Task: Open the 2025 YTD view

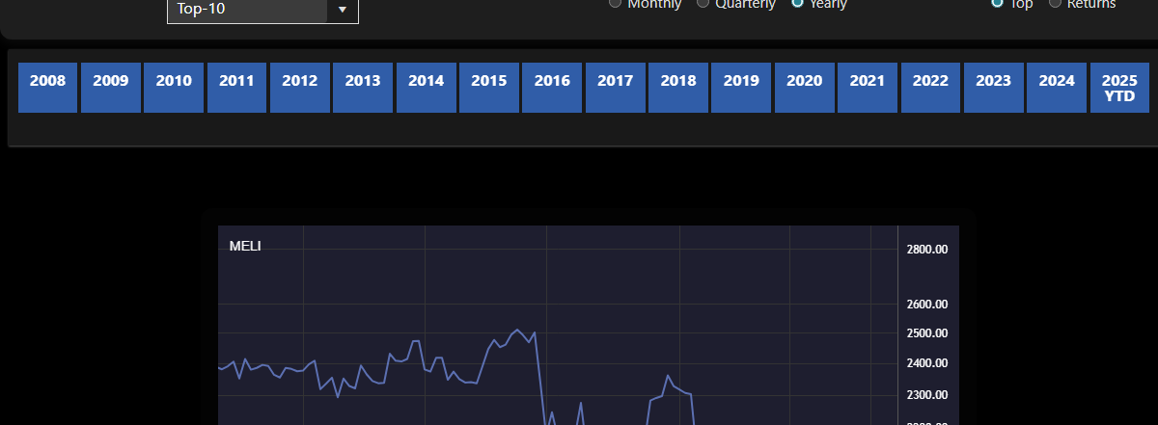Action: [x=1119, y=87]
